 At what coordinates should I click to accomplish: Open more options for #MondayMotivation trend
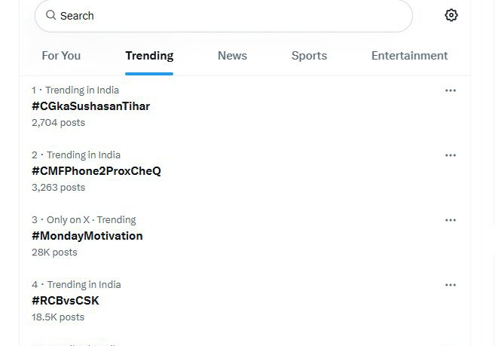coord(451,220)
